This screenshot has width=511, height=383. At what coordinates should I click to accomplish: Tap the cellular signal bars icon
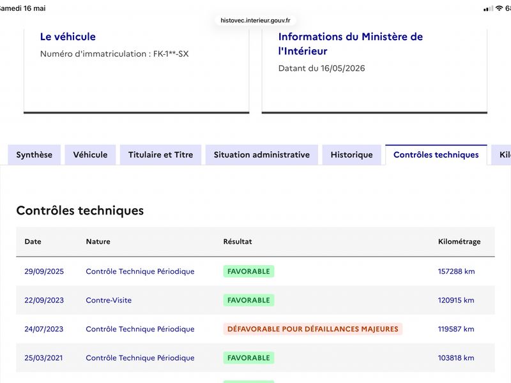click(x=488, y=9)
